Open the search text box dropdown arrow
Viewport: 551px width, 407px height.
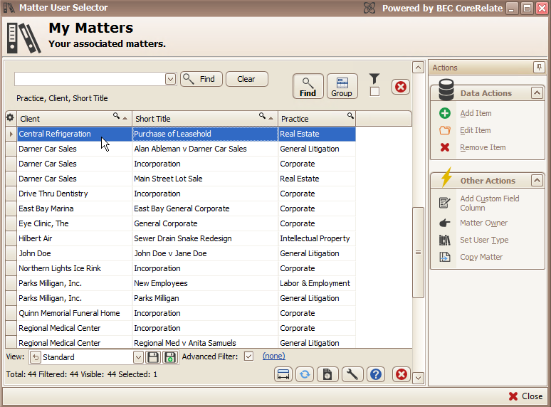[x=170, y=80]
